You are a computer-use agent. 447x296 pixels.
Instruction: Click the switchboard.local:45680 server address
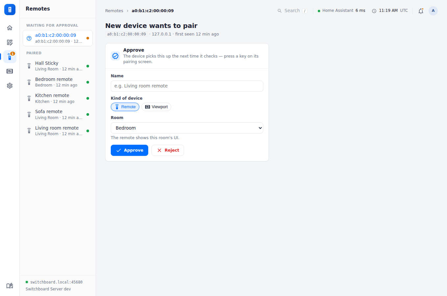[x=57, y=282]
